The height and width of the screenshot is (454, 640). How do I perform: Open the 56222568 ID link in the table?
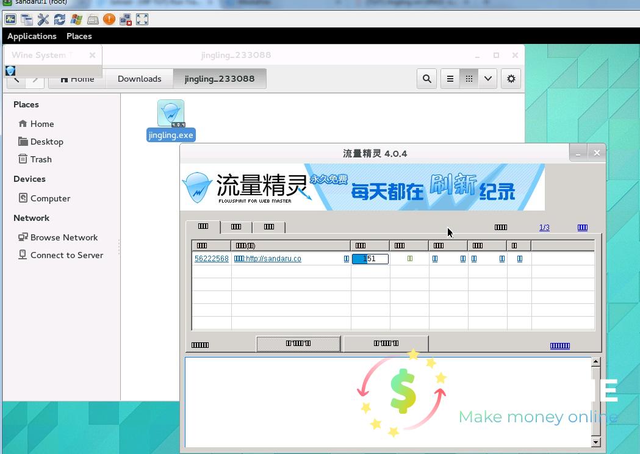(x=212, y=259)
